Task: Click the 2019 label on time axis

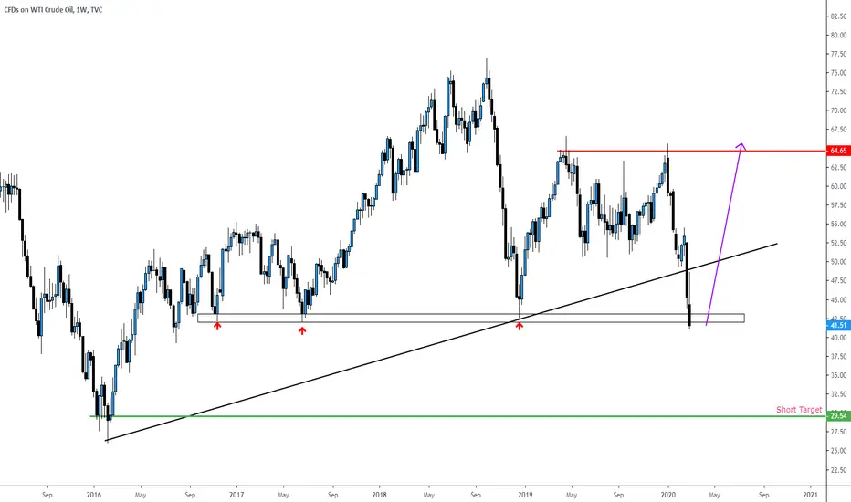Action: (525, 495)
